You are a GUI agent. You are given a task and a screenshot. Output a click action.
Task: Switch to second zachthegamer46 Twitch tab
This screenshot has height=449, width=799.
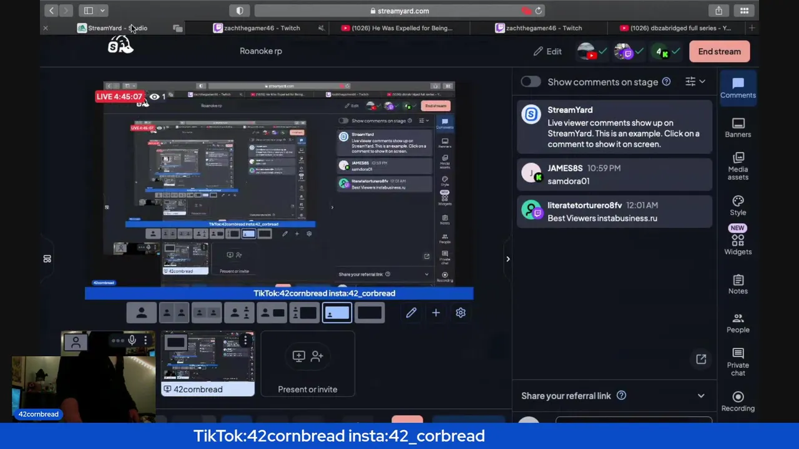coord(539,28)
